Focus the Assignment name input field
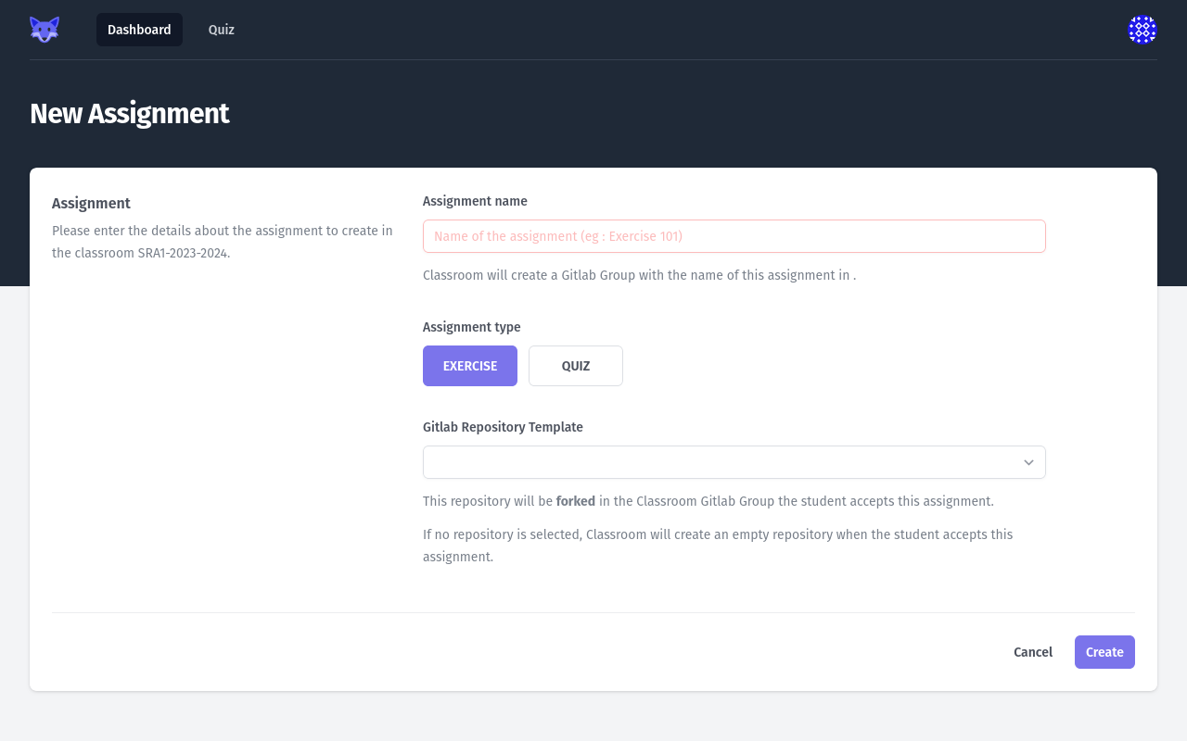Image resolution: width=1187 pixels, height=741 pixels. point(734,236)
